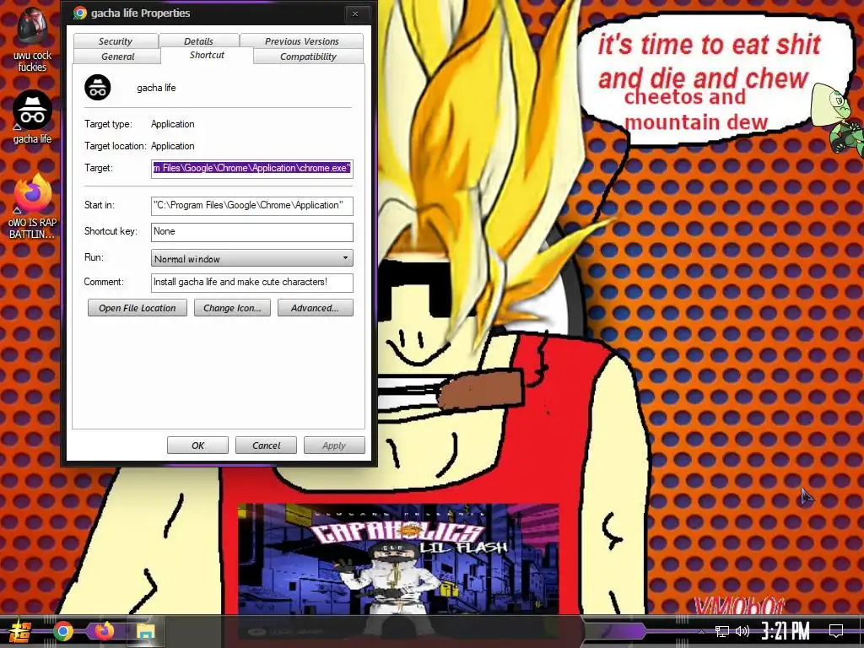The height and width of the screenshot is (648, 864).
Task: Click the incognito icon inside the Properties dialog
Action: click(98, 88)
